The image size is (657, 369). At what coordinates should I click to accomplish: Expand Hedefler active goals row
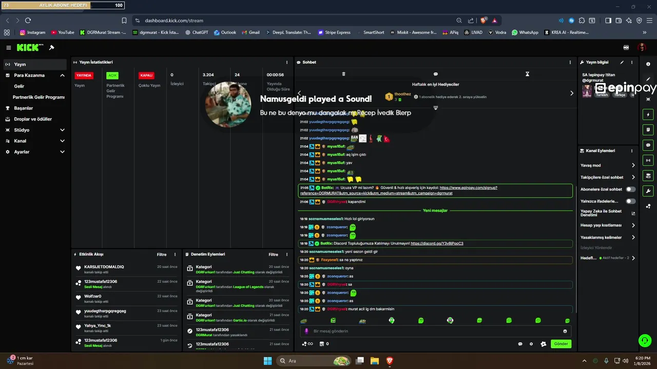point(608,258)
